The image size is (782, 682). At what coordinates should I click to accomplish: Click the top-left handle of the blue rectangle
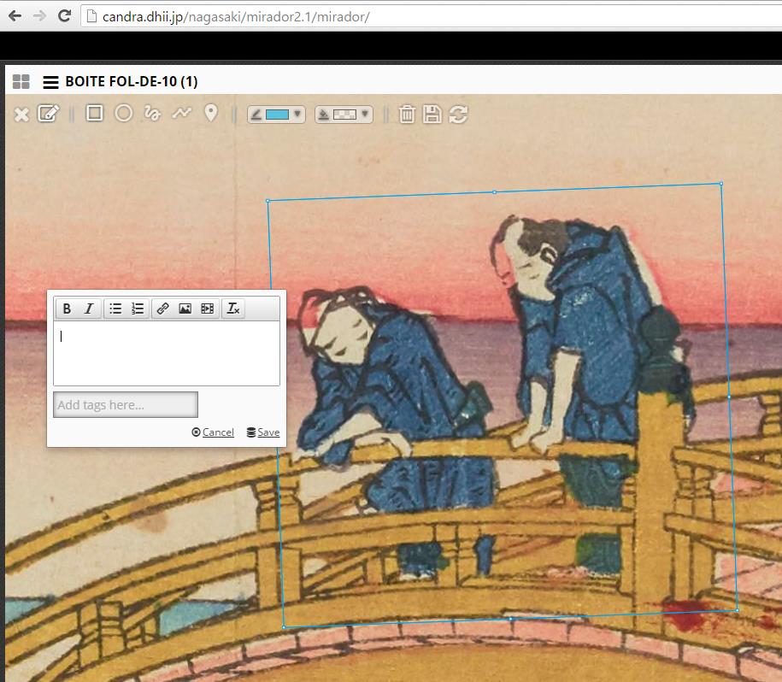(x=268, y=200)
